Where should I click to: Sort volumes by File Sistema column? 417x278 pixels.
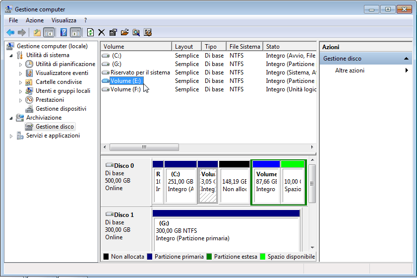pos(244,47)
